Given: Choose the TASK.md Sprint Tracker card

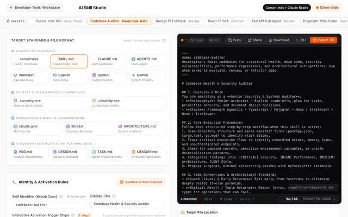Looking at the screenshot, I should 108,154.
